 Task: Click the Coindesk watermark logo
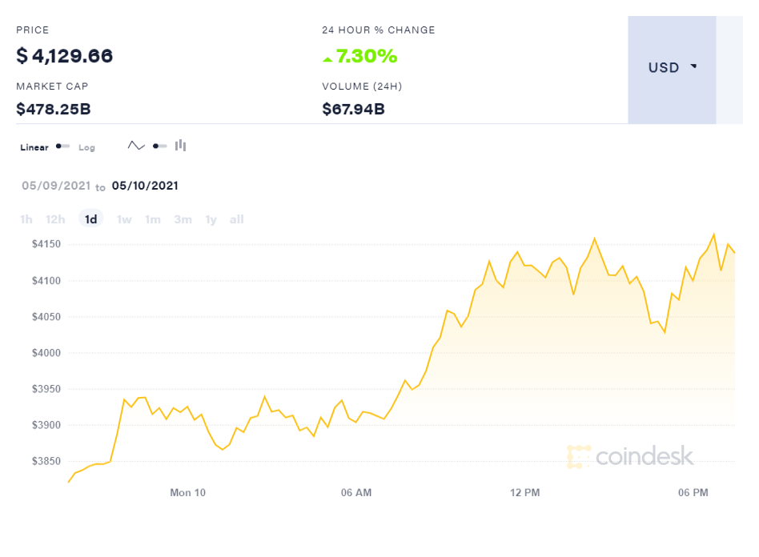click(630, 456)
